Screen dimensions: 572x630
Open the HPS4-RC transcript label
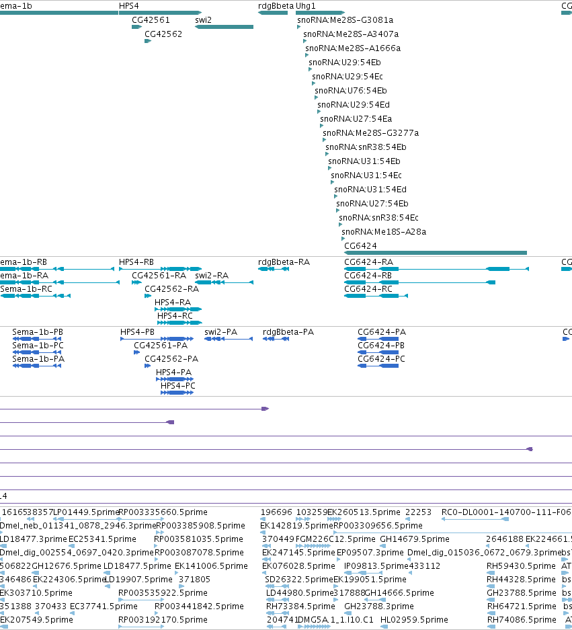175,316
